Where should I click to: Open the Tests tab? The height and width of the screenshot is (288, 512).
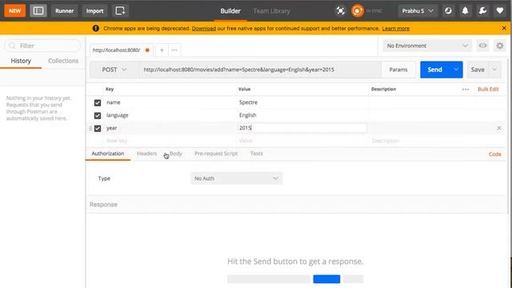(256, 154)
